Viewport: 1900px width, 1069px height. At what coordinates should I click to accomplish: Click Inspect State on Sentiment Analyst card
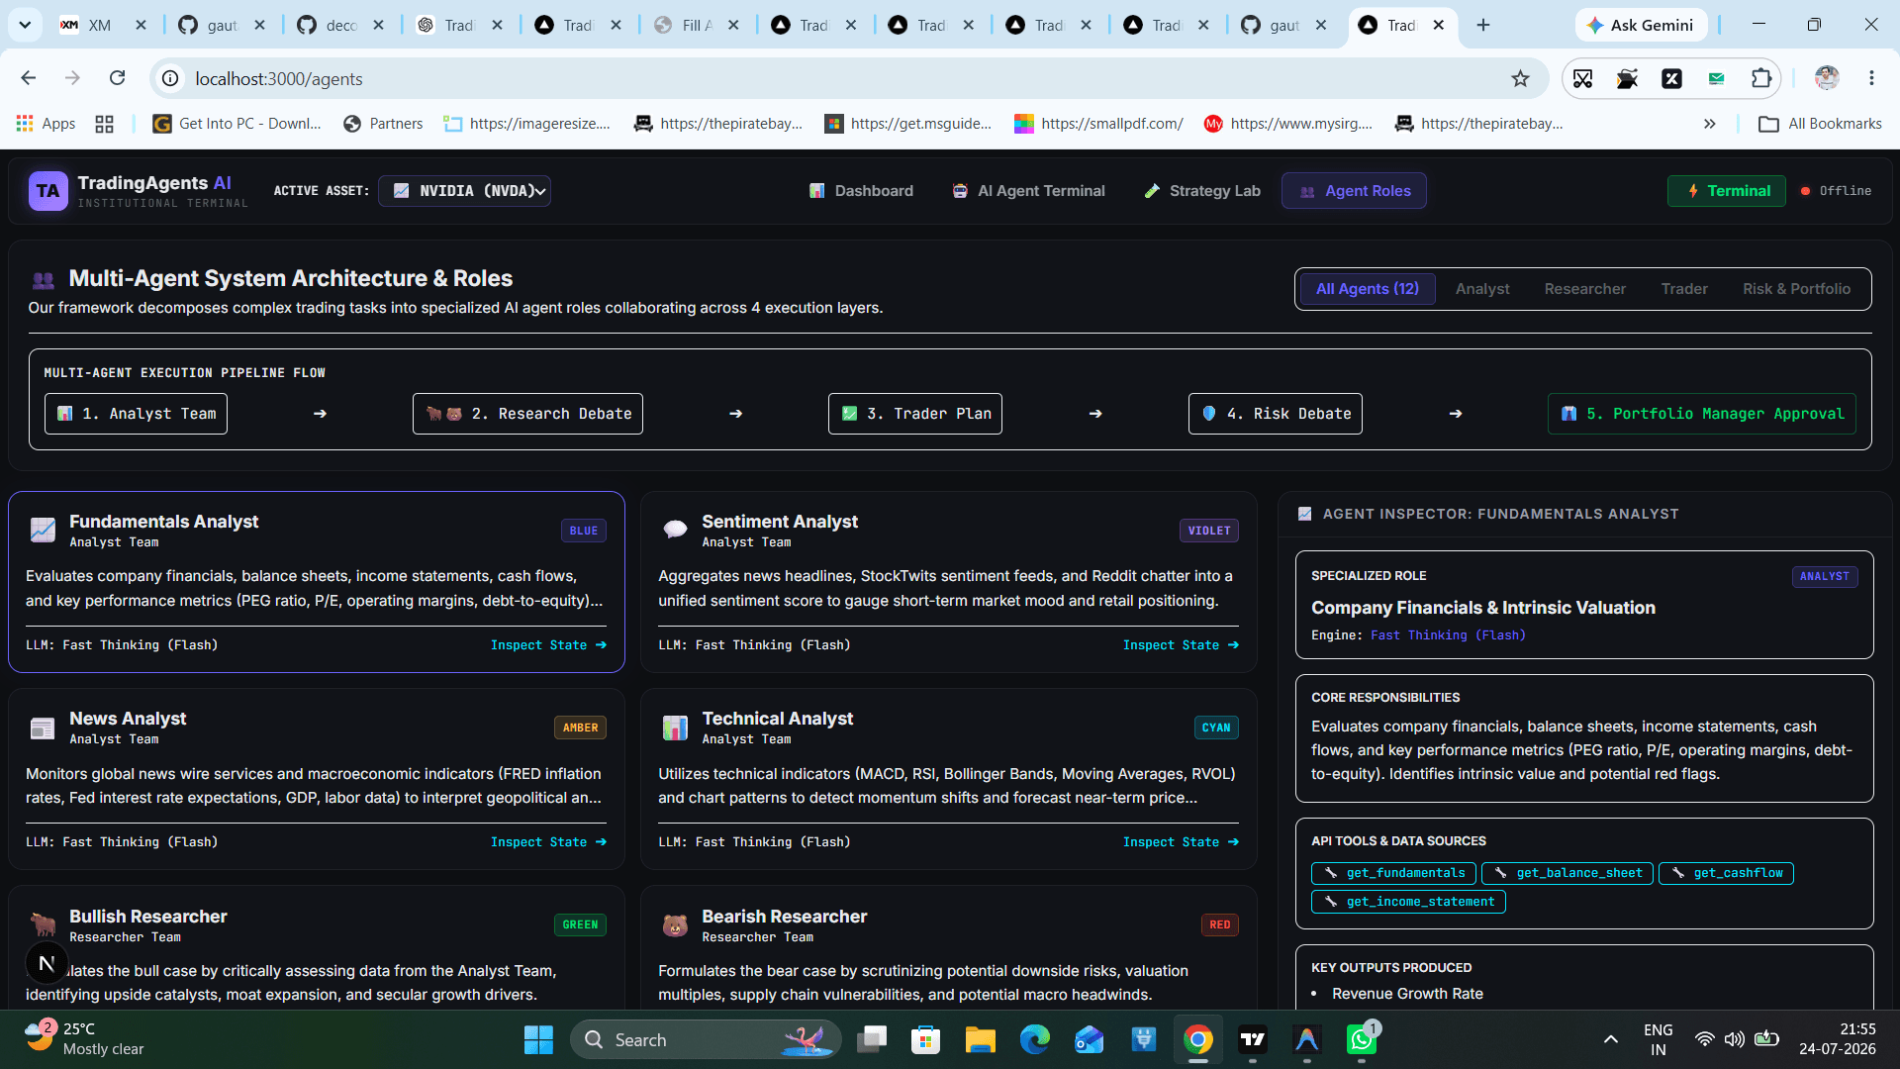click(1181, 645)
